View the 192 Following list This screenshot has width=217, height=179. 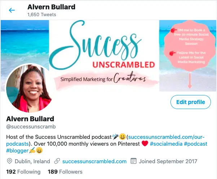[x=23, y=172]
